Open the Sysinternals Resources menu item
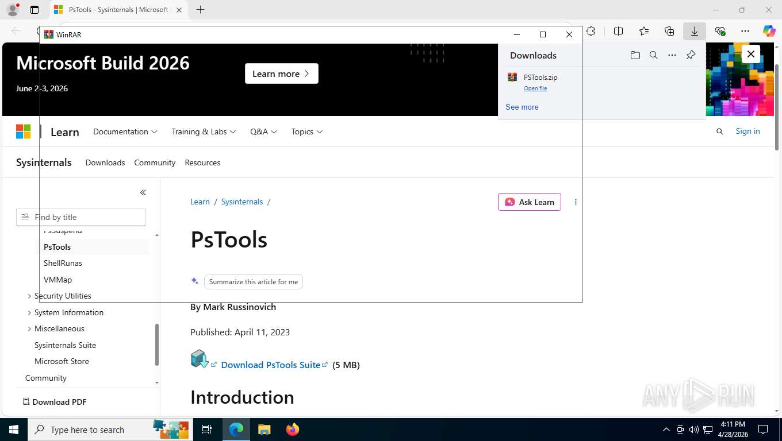This screenshot has width=782, height=441. pyautogui.click(x=202, y=163)
